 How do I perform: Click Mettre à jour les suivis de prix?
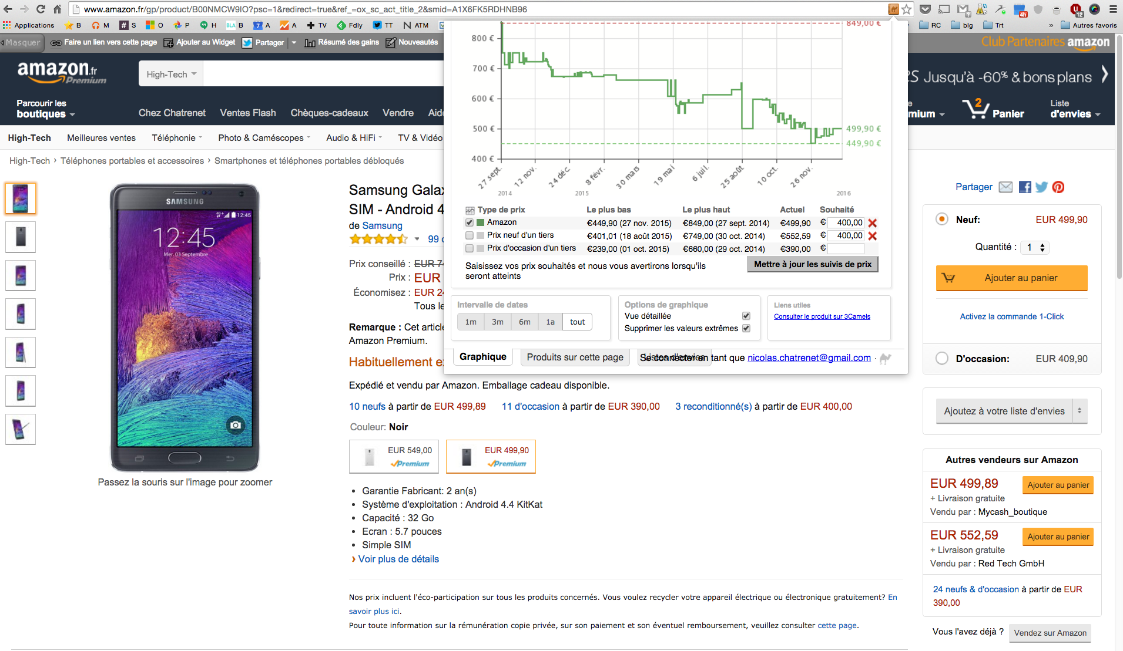coord(813,264)
